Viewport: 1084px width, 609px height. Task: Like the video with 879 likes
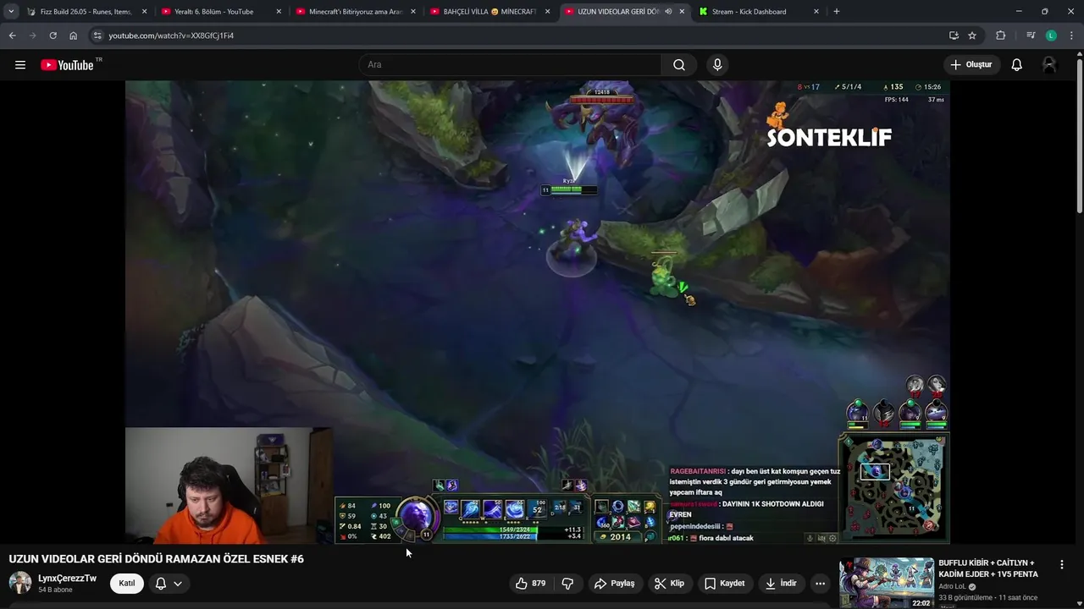[531, 584]
